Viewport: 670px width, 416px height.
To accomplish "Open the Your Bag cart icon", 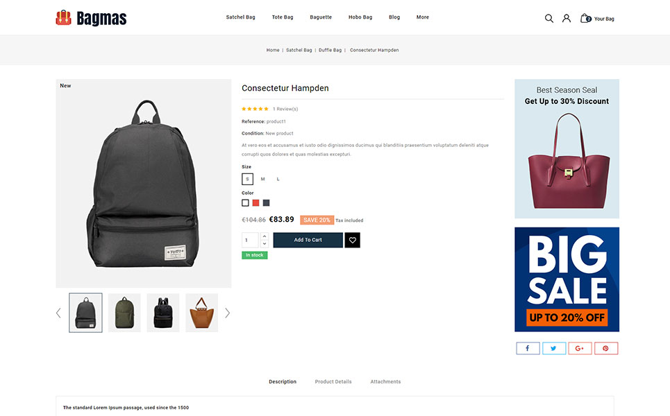I will (x=585, y=18).
